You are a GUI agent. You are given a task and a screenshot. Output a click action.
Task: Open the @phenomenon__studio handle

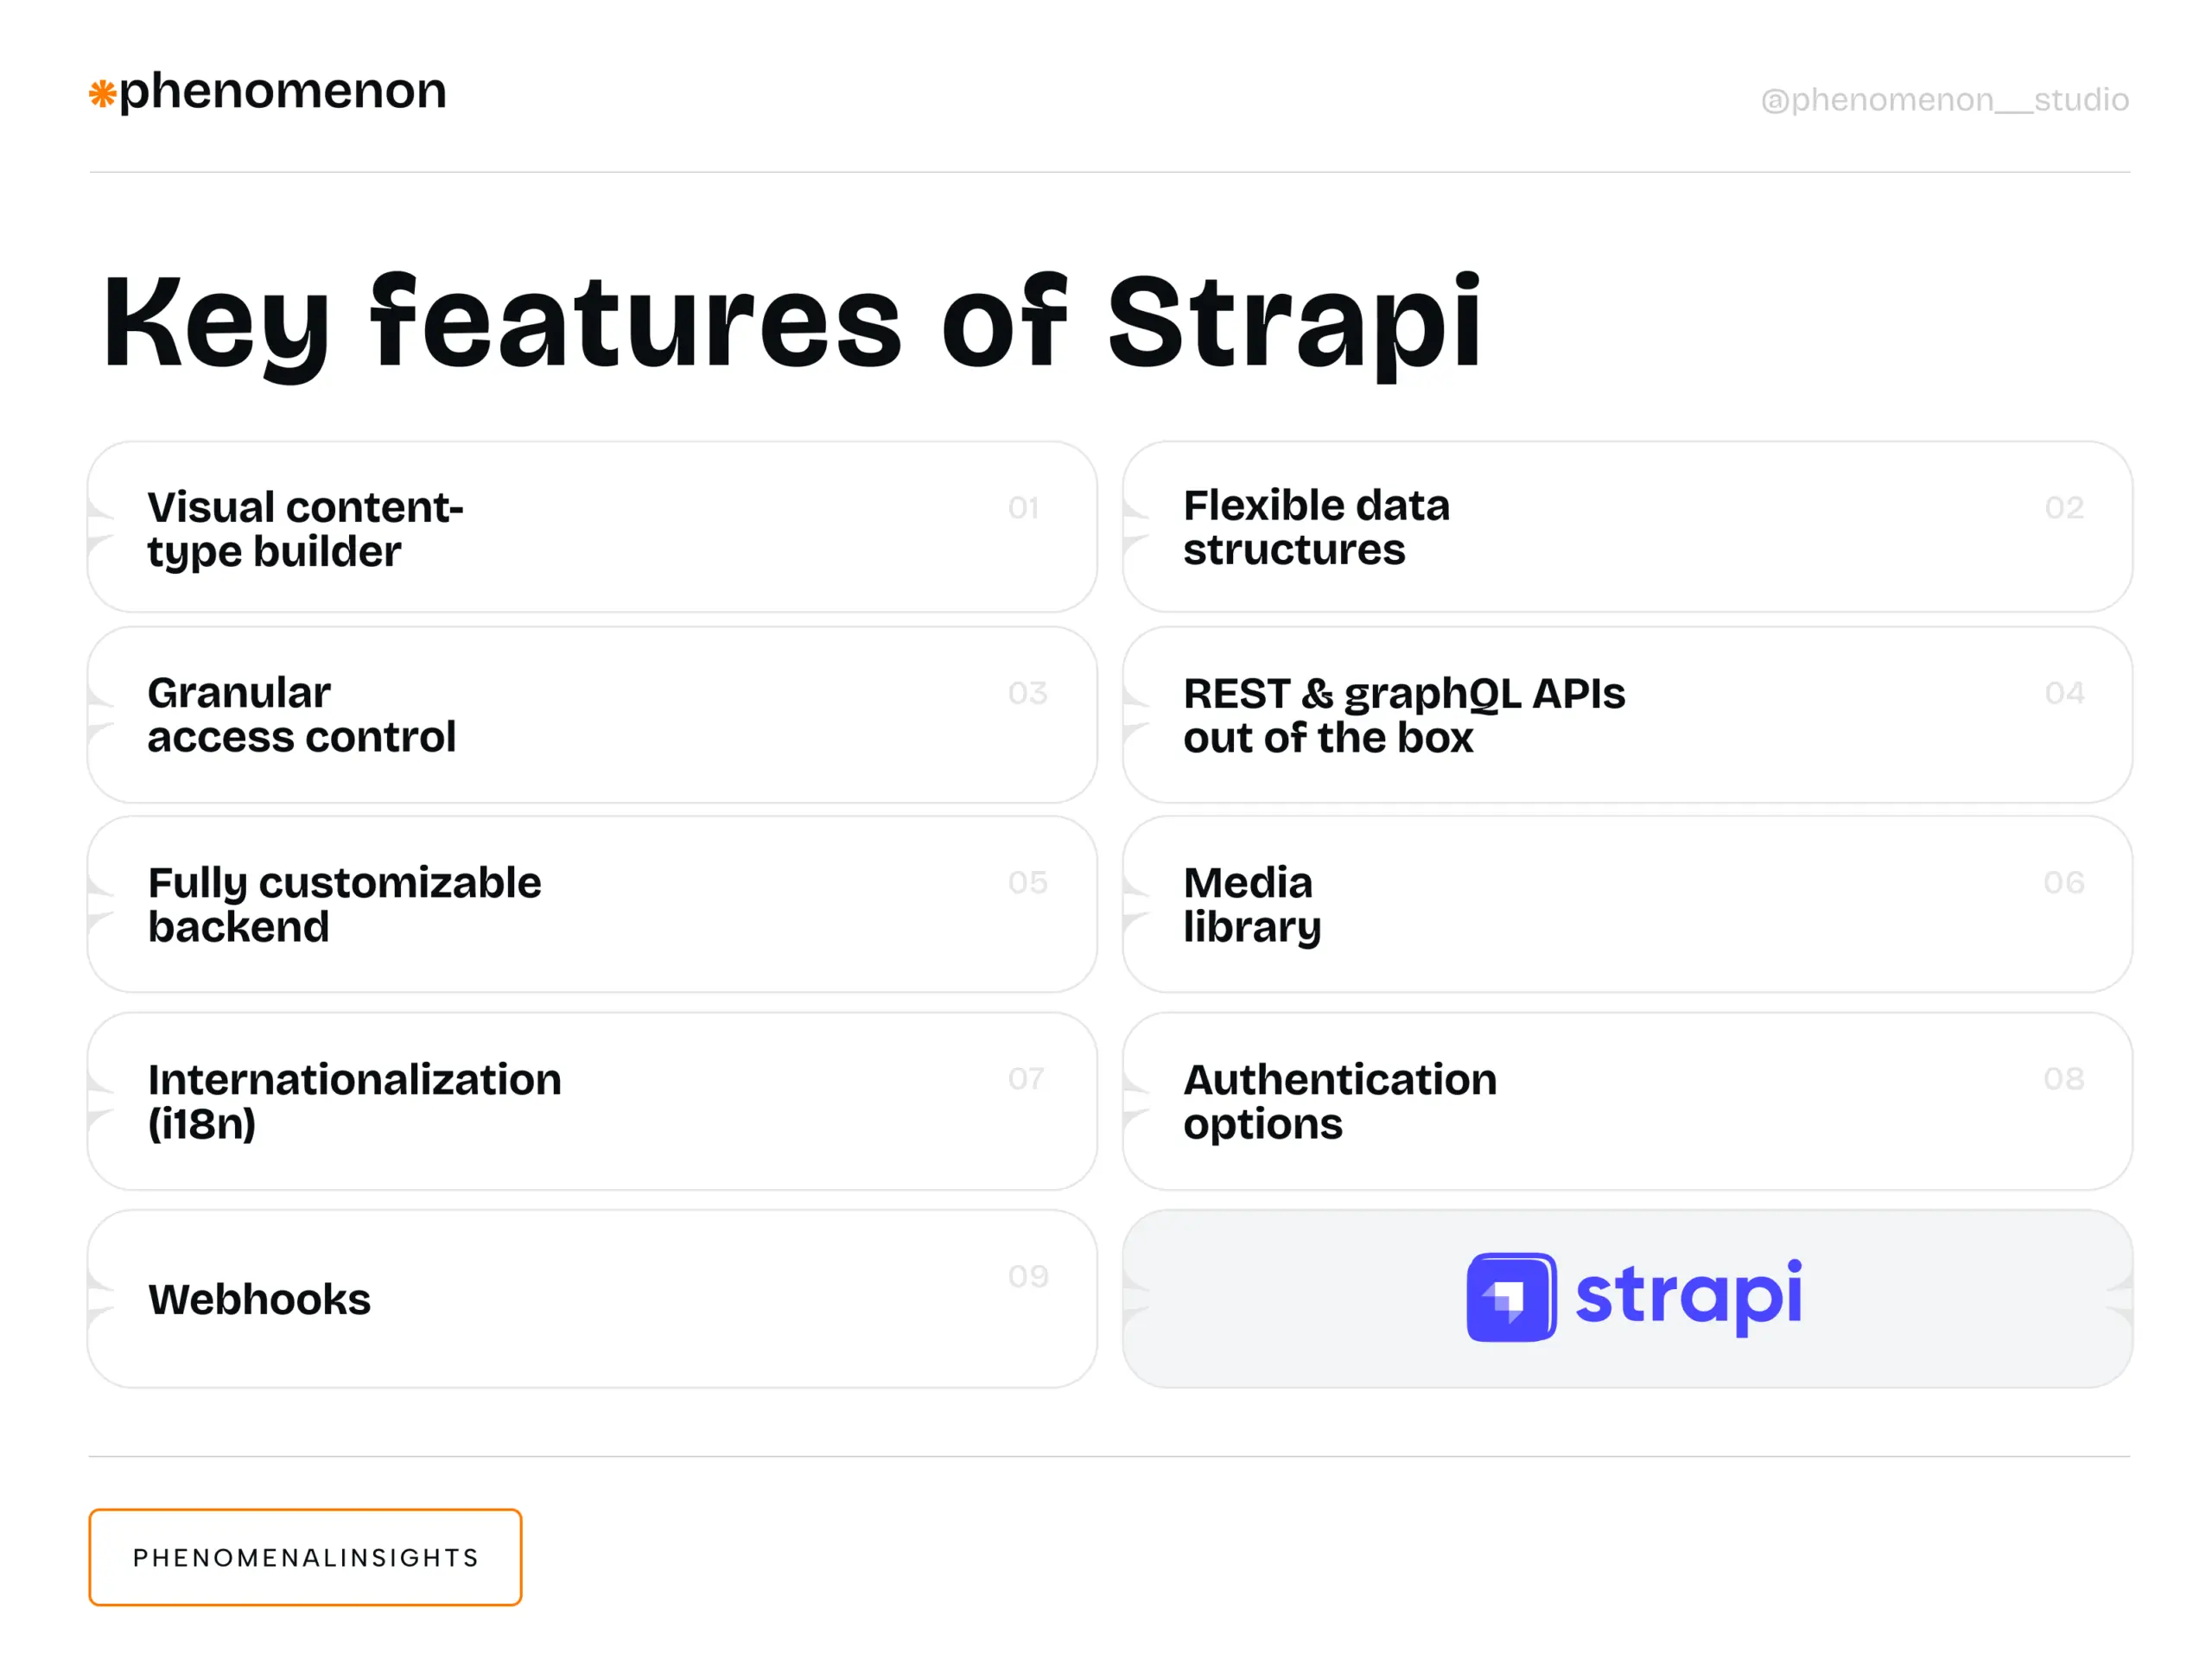[x=1944, y=100]
